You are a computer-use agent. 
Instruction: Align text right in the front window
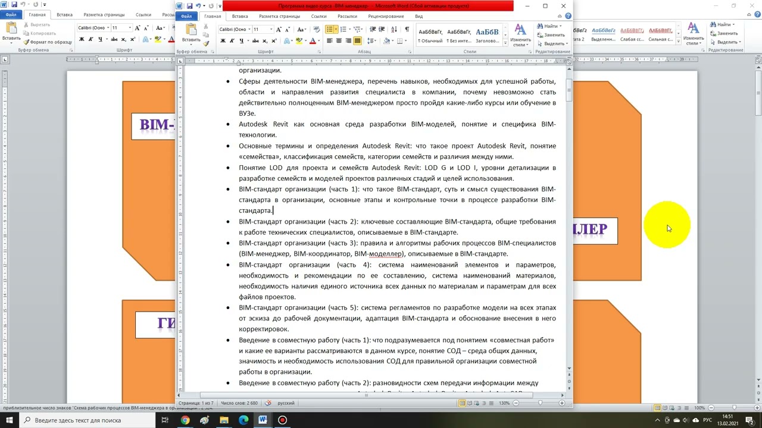tap(348, 41)
